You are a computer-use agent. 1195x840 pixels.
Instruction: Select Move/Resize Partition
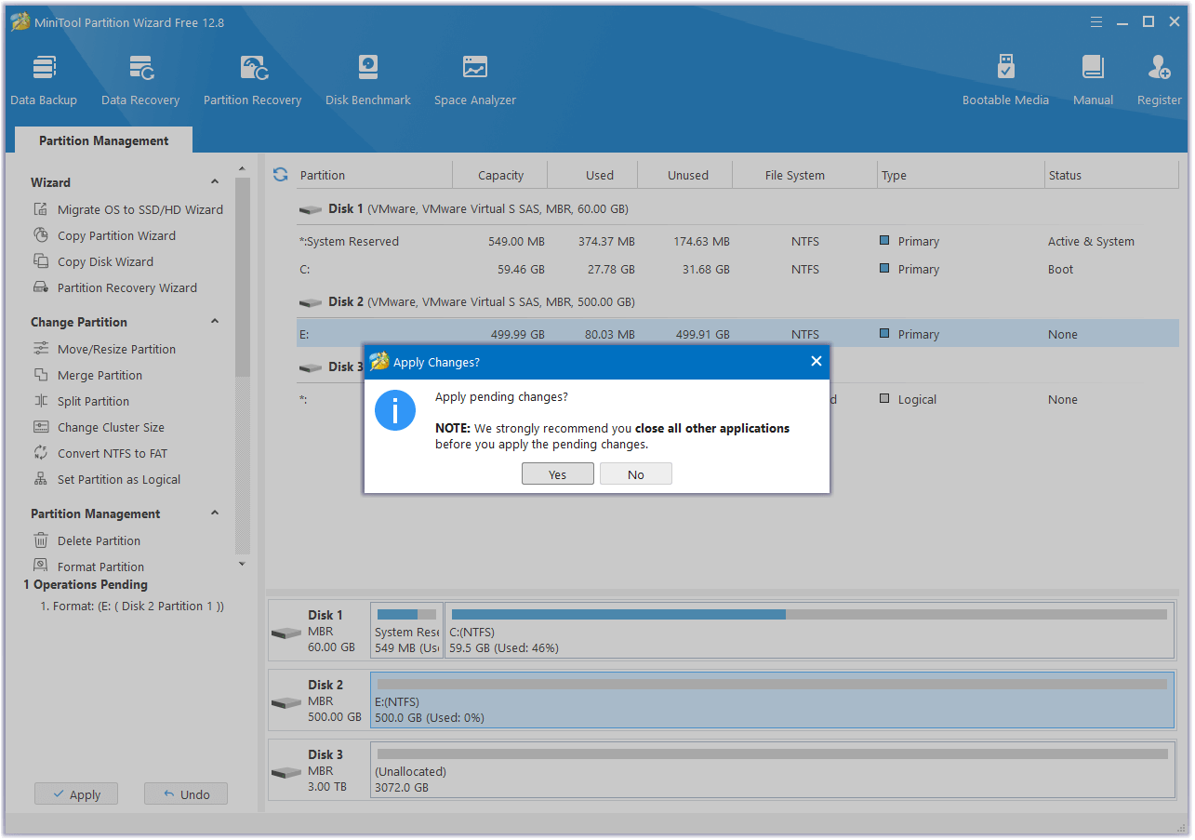104,349
